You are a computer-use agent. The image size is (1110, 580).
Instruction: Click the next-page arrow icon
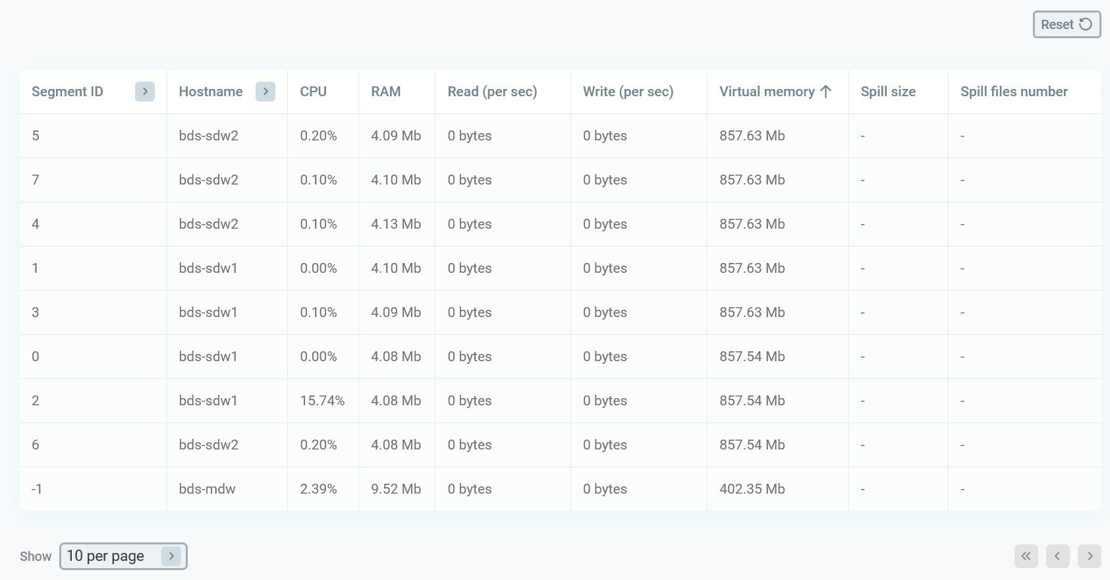click(x=1089, y=556)
